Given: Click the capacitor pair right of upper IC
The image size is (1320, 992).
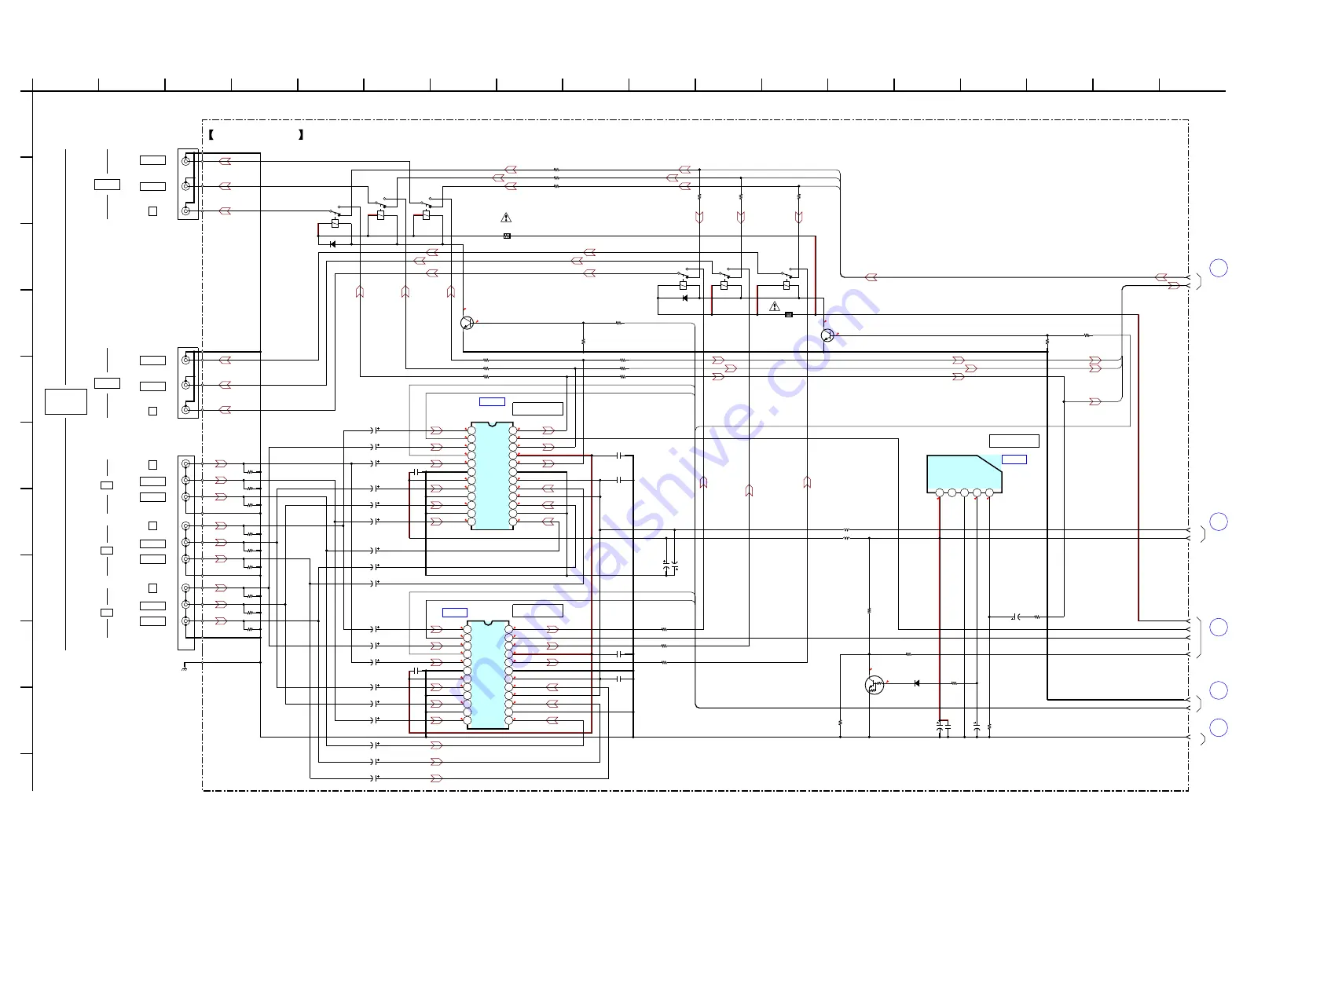Looking at the screenshot, I should pyautogui.click(x=670, y=566).
